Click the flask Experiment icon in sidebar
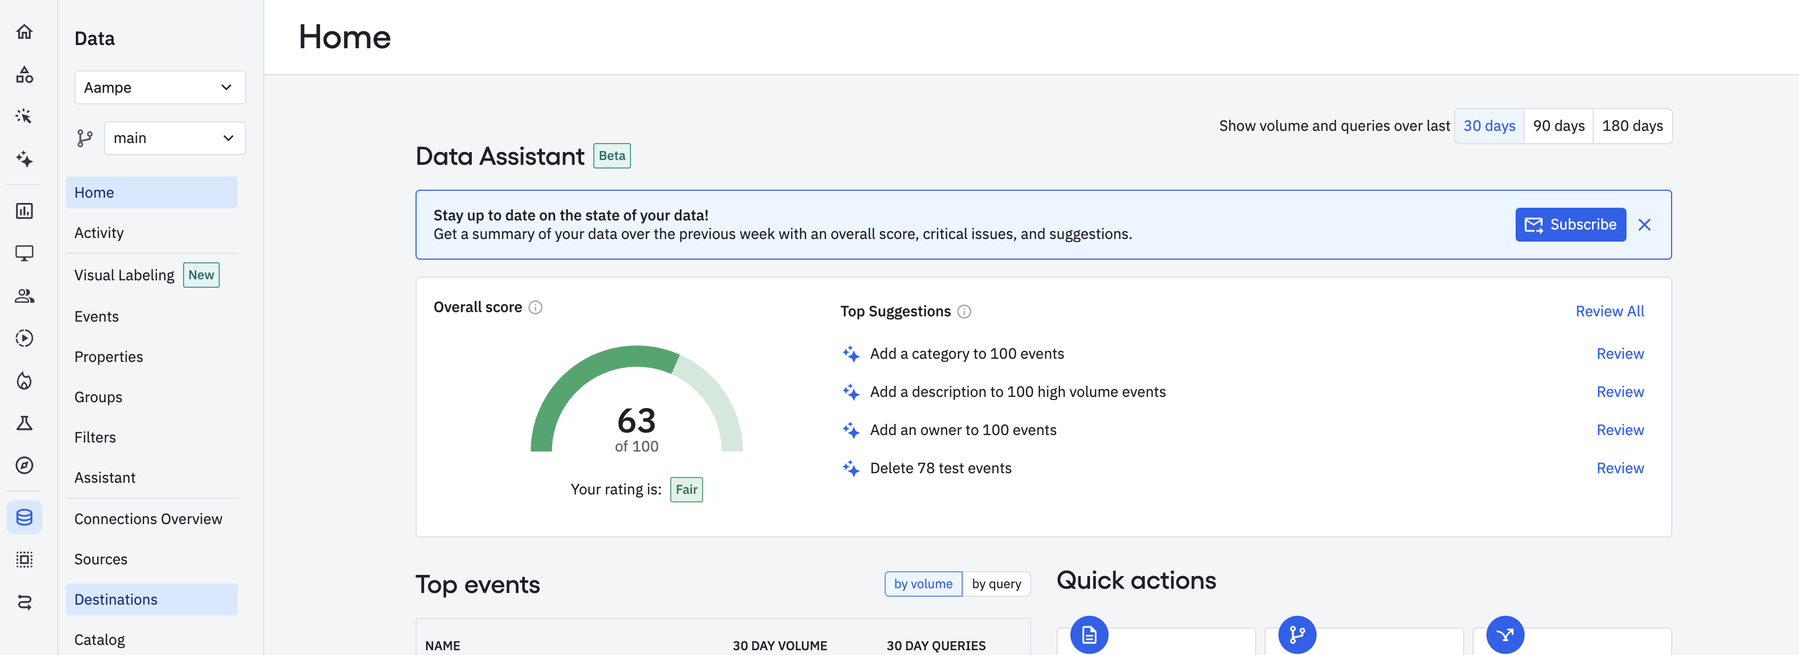Screen dimensions: 1799x655 (24, 423)
